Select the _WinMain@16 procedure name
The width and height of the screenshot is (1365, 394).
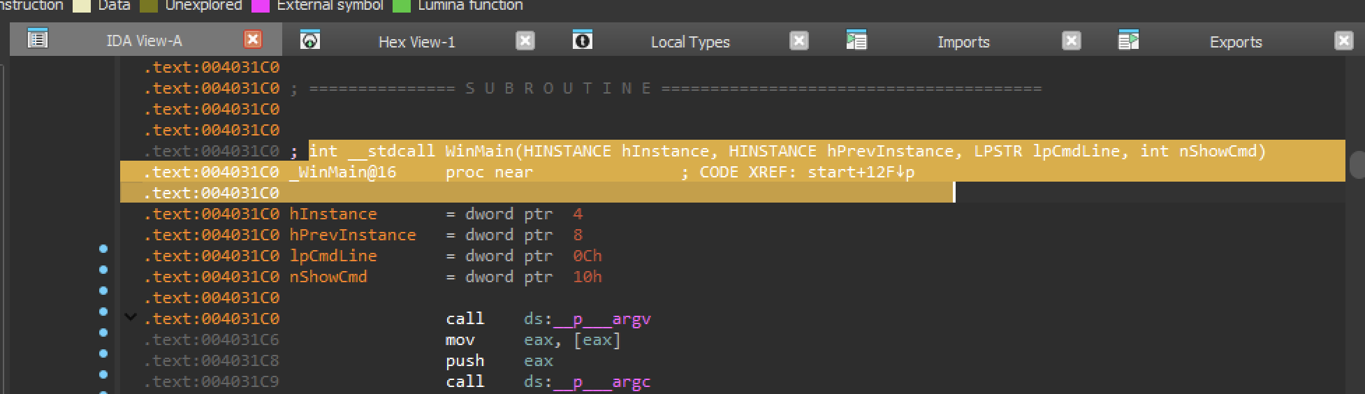point(343,172)
